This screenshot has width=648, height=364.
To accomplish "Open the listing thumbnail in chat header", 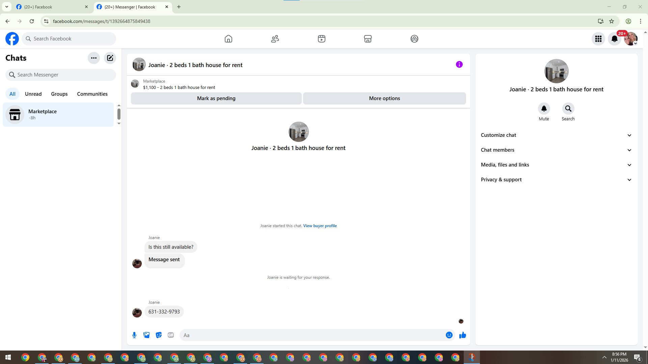I will tap(139, 65).
